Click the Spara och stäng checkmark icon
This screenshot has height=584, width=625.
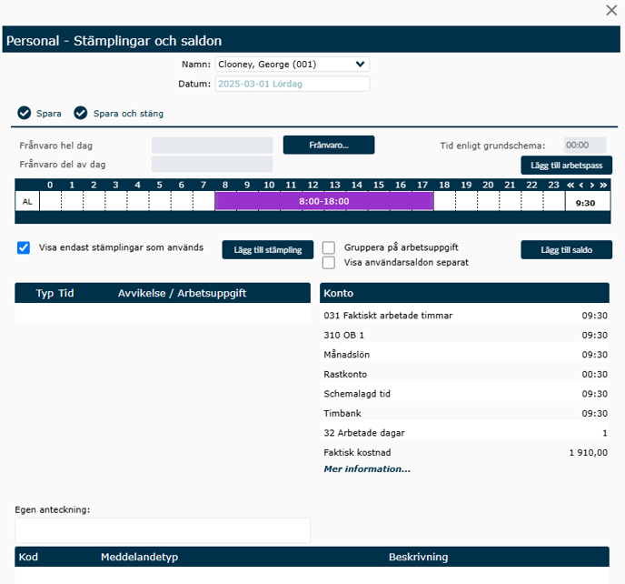(81, 114)
